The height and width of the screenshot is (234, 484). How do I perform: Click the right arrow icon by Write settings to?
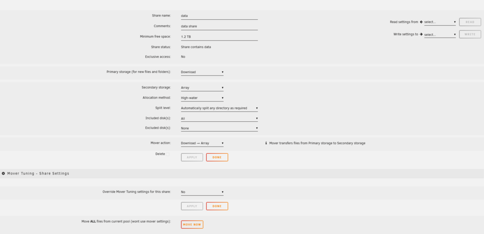click(x=422, y=34)
